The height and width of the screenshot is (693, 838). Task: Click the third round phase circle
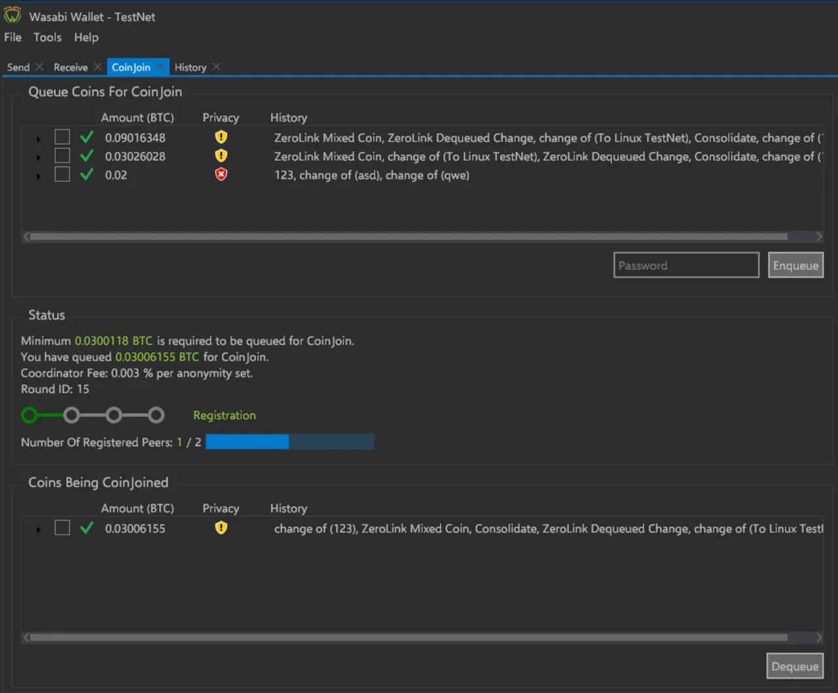pyautogui.click(x=114, y=415)
